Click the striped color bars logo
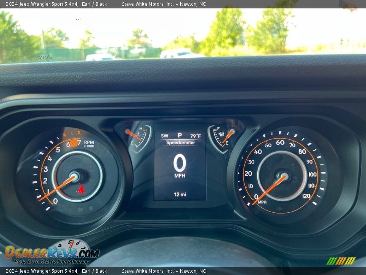The height and width of the screenshot is (275, 366). coord(341,261)
